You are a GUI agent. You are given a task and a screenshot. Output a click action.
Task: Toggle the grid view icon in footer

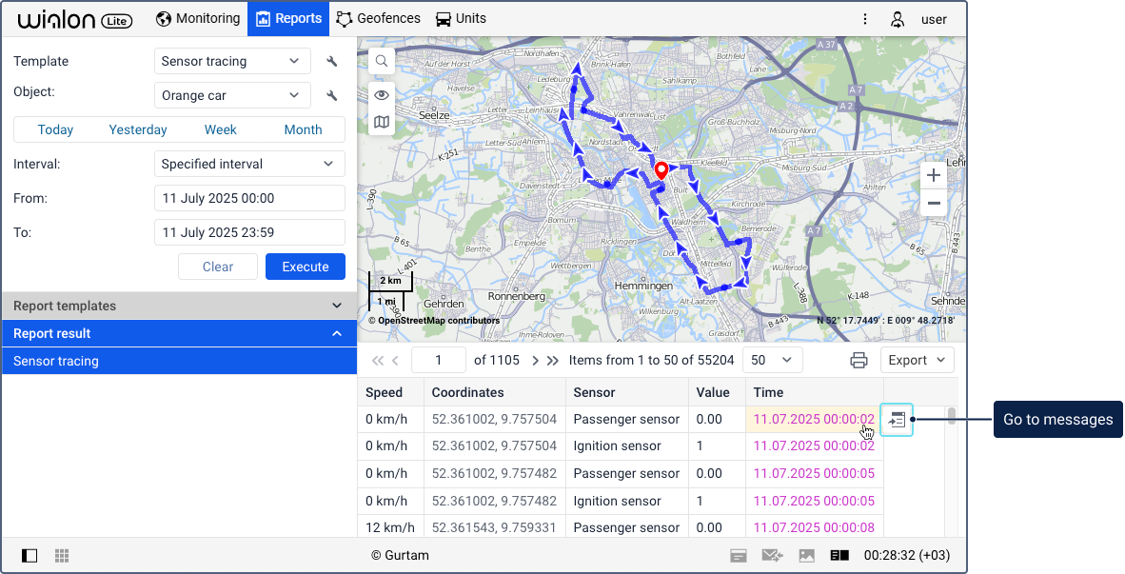pyautogui.click(x=62, y=555)
